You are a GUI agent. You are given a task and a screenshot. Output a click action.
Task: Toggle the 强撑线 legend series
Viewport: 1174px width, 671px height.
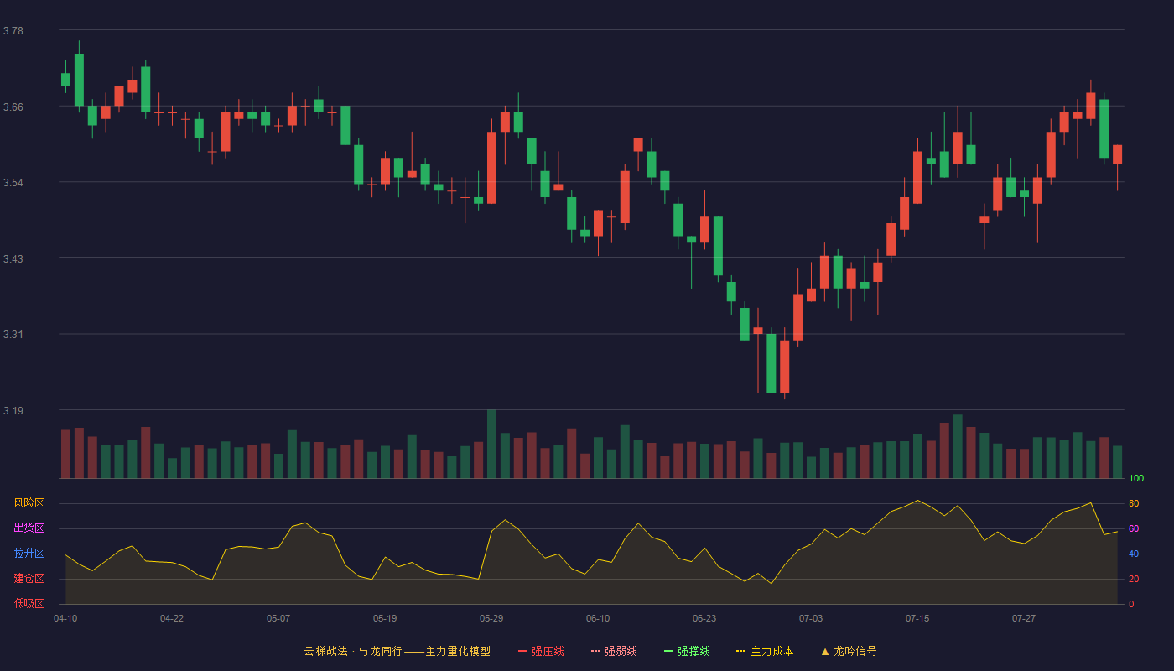687,651
